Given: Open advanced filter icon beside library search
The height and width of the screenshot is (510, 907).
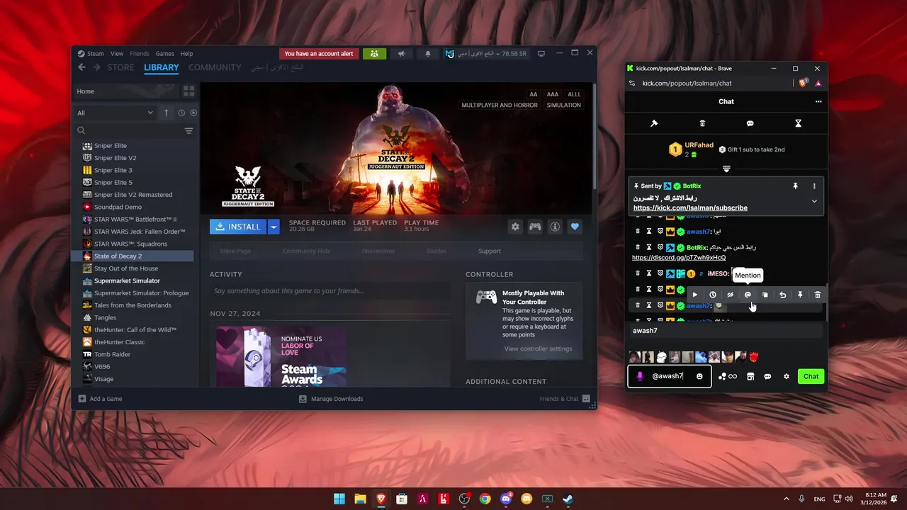Looking at the screenshot, I should point(188,130).
